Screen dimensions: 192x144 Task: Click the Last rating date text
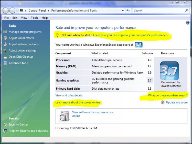(76, 128)
